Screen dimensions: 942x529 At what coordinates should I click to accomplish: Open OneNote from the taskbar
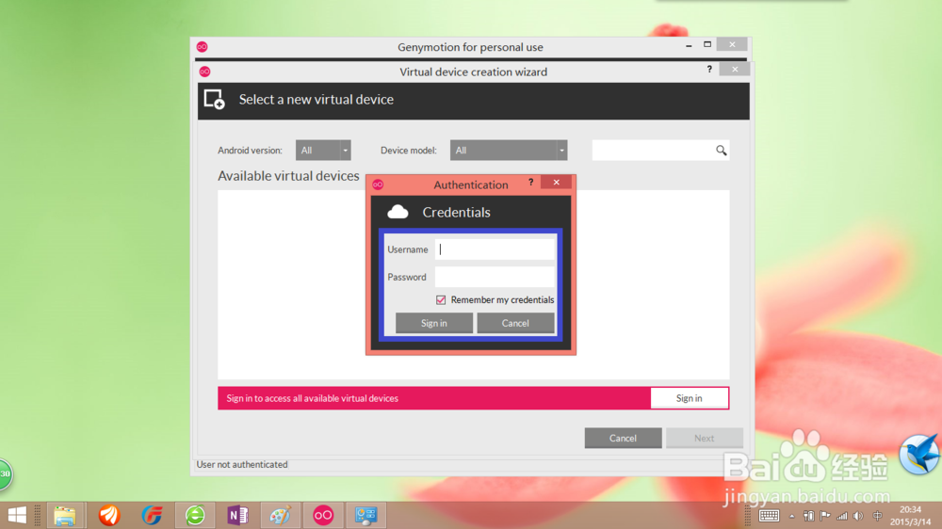pyautogui.click(x=237, y=515)
